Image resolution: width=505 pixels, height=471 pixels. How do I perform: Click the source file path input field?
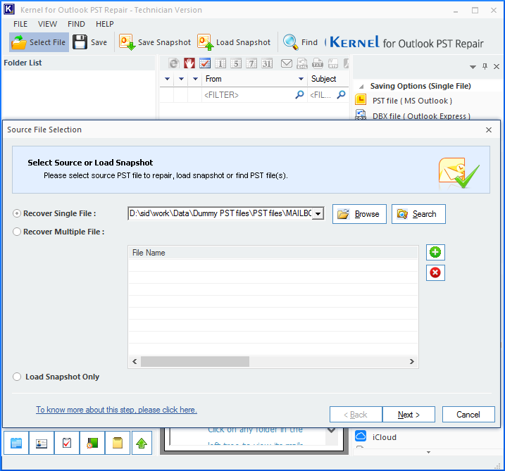pyautogui.click(x=220, y=214)
